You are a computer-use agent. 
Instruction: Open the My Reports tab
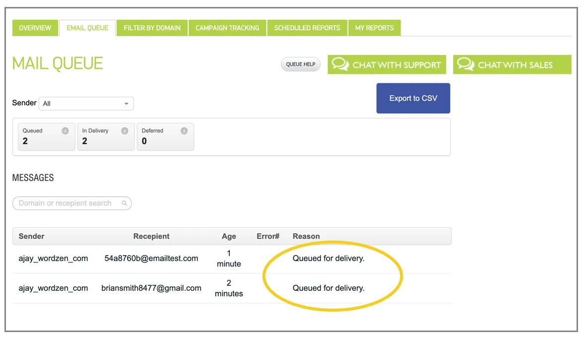374,28
